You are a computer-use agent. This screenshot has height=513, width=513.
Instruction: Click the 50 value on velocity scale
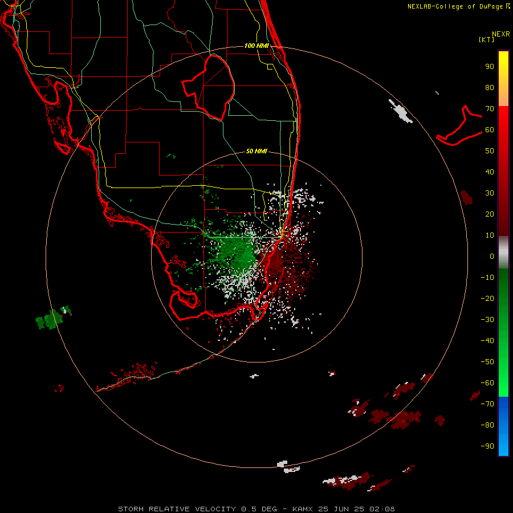click(x=490, y=151)
